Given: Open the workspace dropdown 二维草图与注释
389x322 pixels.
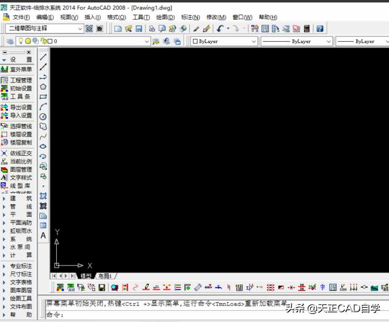Looking at the screenshot, I should coord(44,28).
